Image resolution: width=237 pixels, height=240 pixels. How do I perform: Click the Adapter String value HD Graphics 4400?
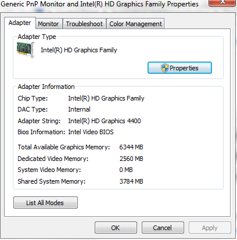(105, 121)
